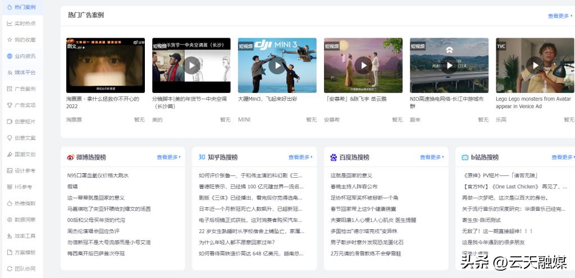Play the NIO highway video
575x278 pixels.
pos(450,66)
